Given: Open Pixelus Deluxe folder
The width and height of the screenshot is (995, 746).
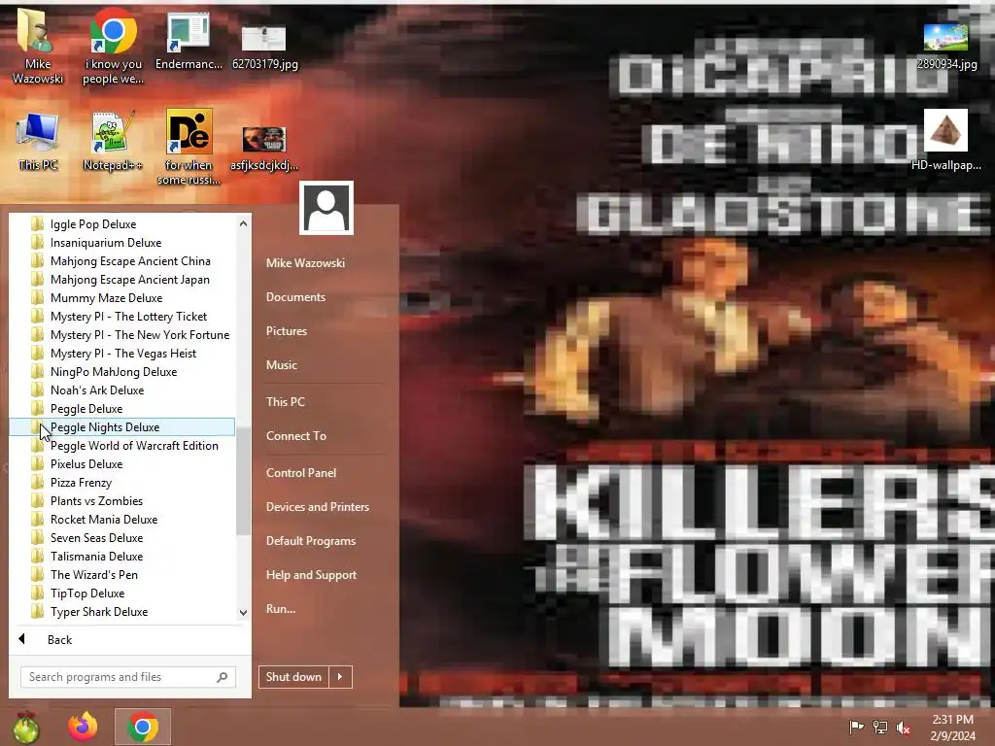Looking at the screenshot, I should [121, 463].
